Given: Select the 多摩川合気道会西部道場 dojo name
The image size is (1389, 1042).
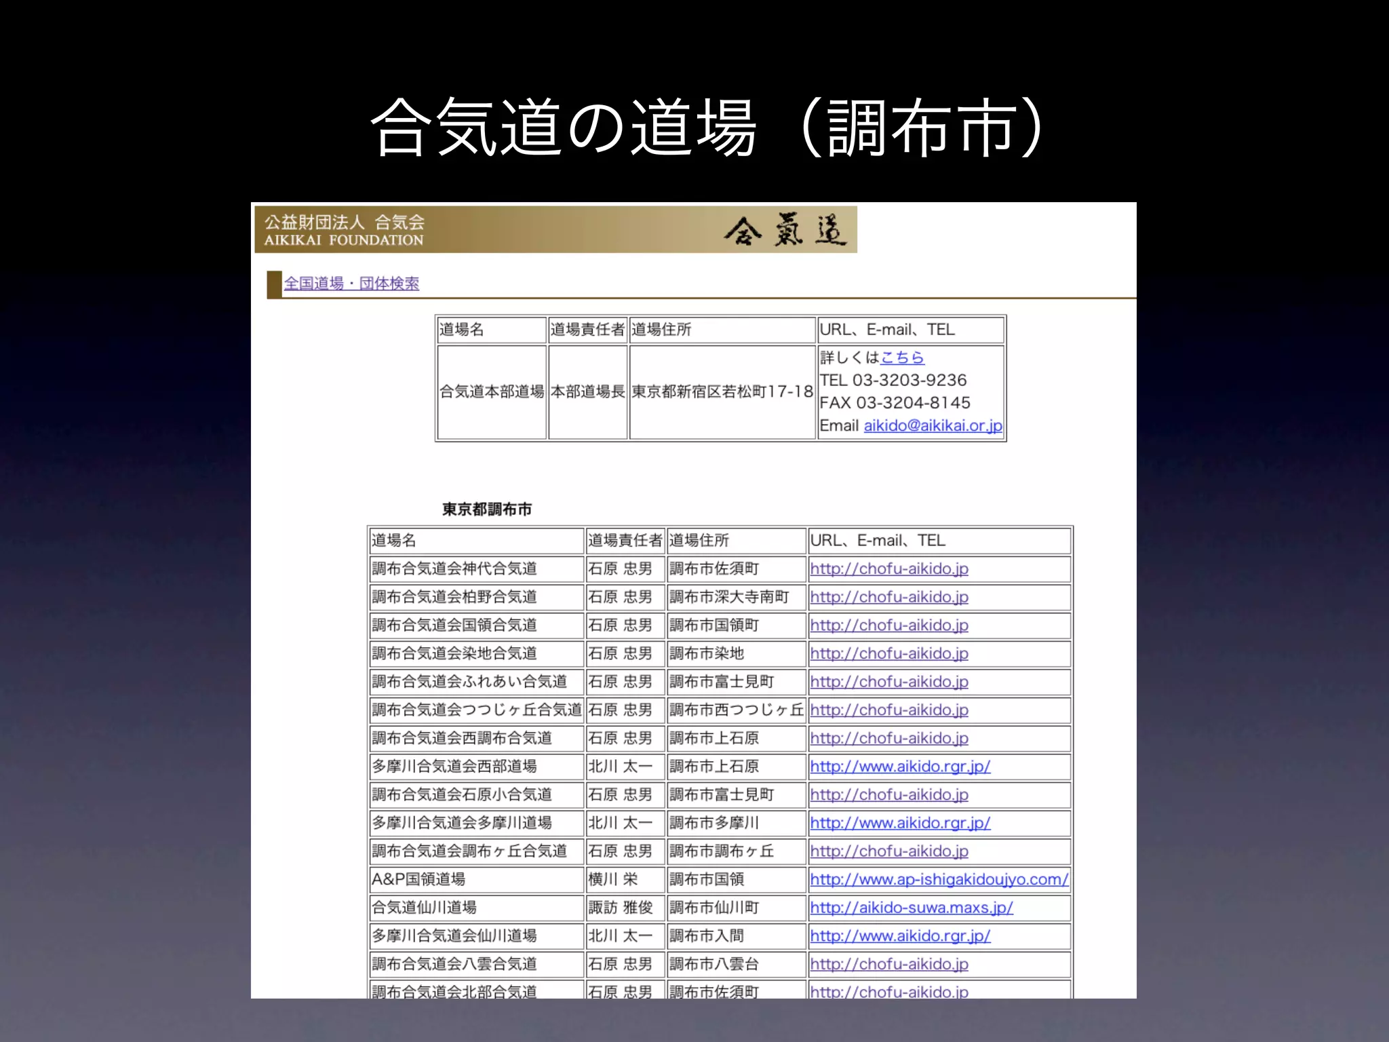Looking at the screenshot, I should (454, 767).
